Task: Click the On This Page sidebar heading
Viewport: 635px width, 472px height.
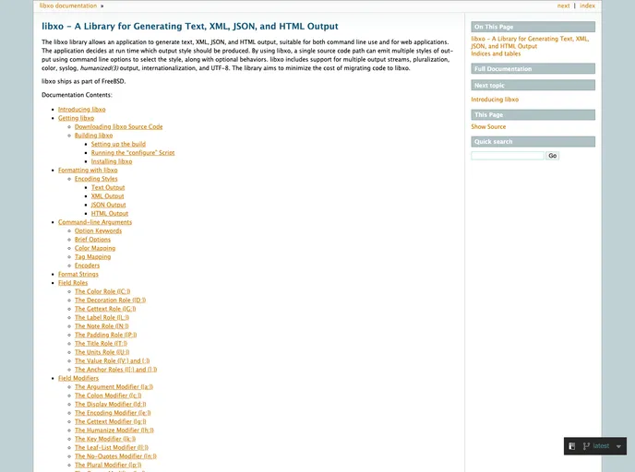Action: pyautogui.click(x=533, y=27)
